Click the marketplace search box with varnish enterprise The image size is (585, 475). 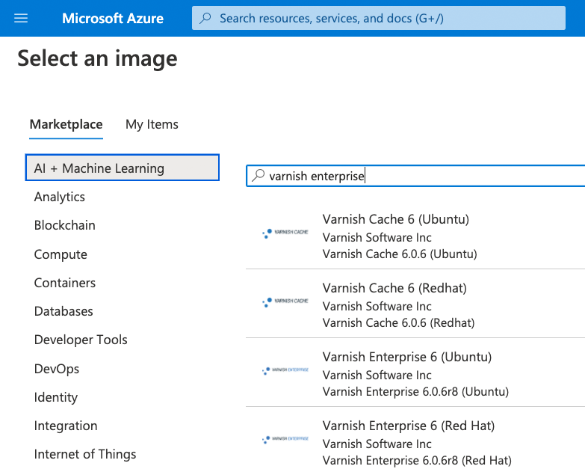pos(415,176)
